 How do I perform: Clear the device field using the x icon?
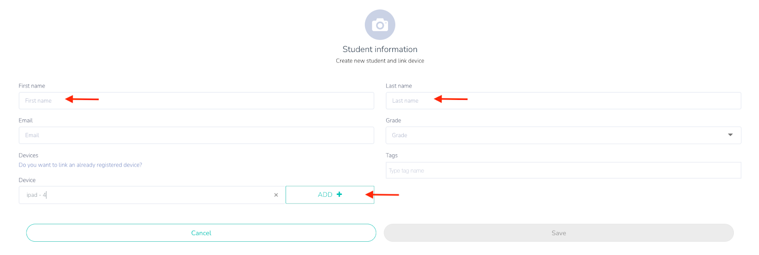[276, 195]
